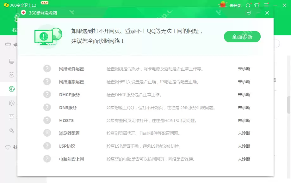Select the globe network repair icon in sidebar
Viewport: 291px width, 183px height.
(12, 89)
